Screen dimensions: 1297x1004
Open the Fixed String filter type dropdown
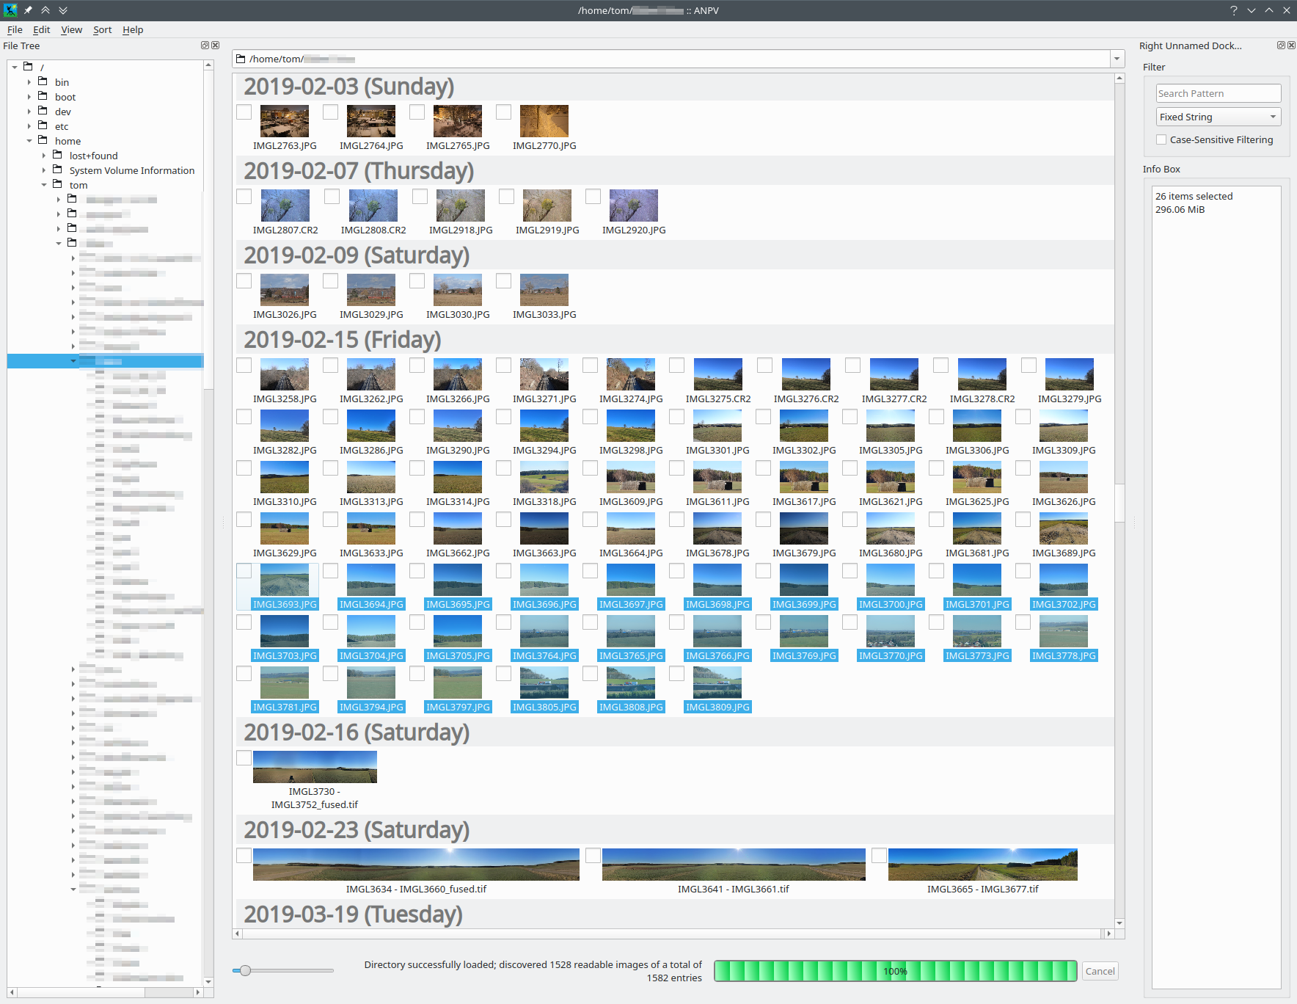(x=1219, y=117)
